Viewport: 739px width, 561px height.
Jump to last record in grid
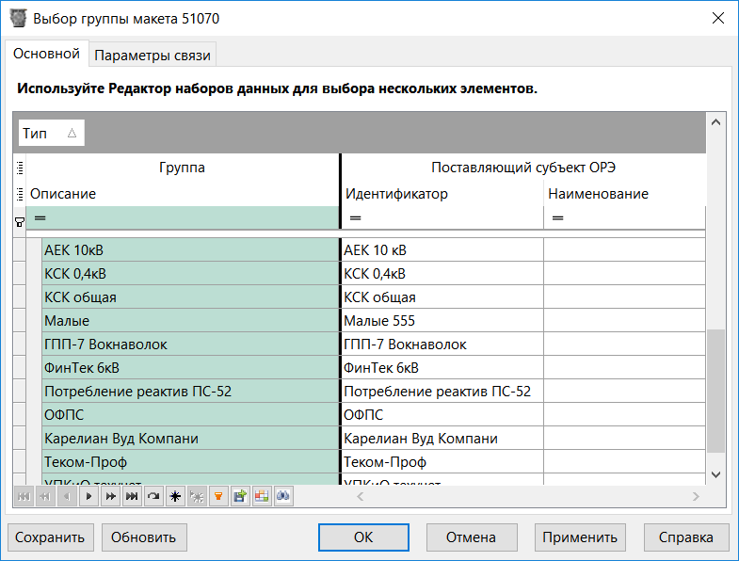(x=132, y=496)
